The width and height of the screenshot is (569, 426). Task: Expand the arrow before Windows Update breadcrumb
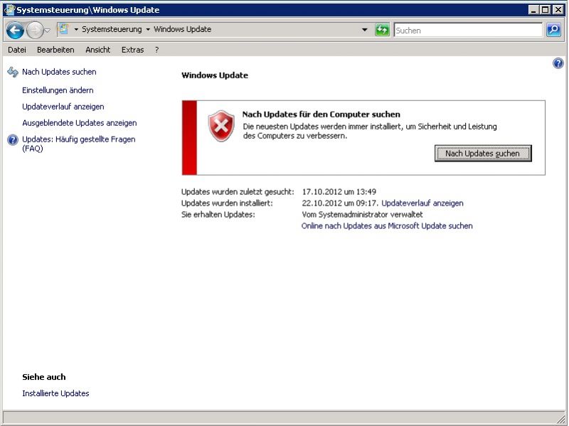pos(148,30)
